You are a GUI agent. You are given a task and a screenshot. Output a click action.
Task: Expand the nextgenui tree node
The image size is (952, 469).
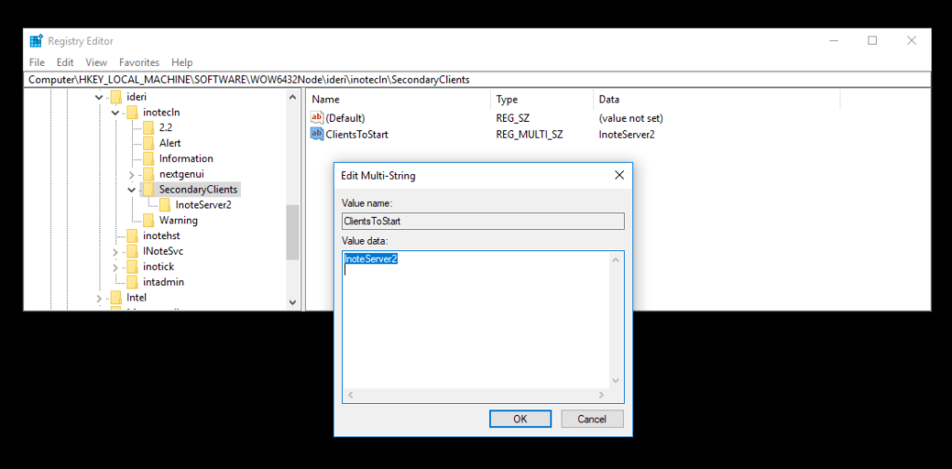(132, 174)
